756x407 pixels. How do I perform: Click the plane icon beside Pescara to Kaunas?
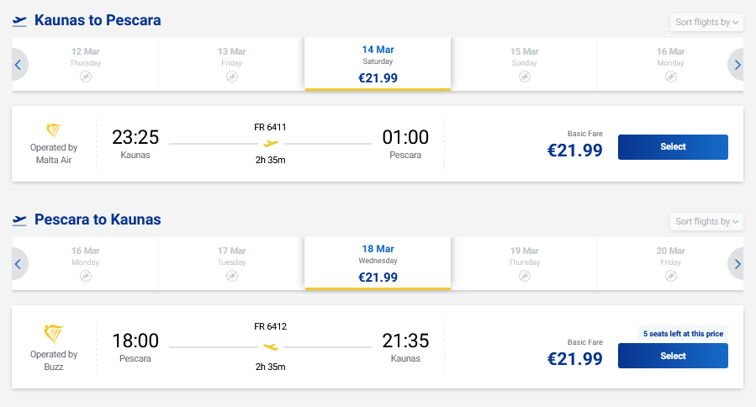coord(19,220)
